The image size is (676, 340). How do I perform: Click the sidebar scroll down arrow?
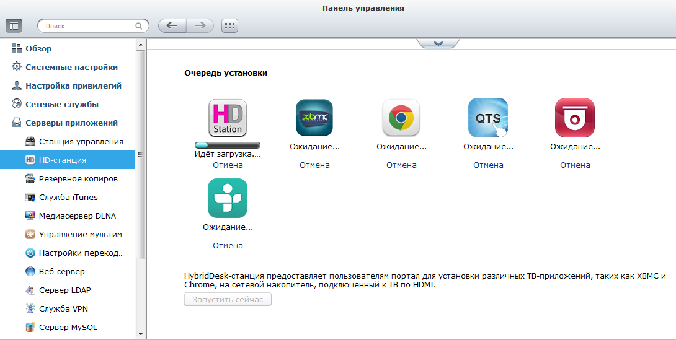pos(141,334)
